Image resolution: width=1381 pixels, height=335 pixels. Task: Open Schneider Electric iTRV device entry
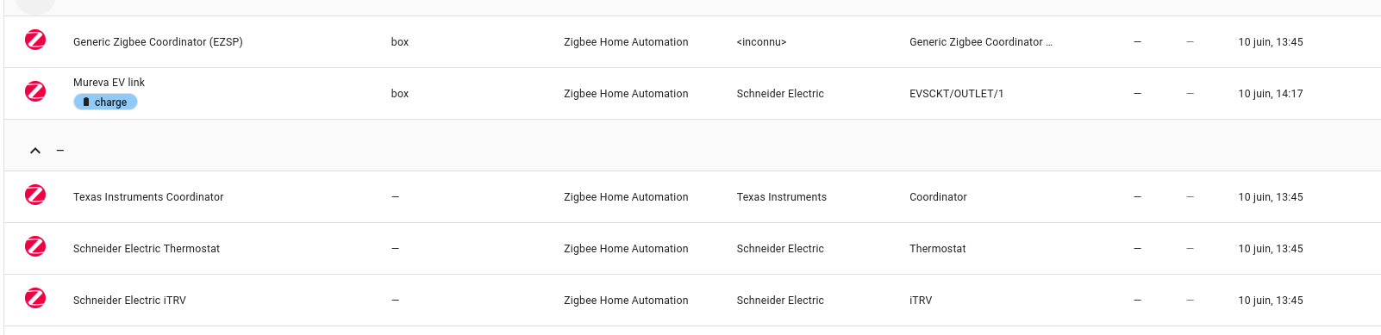tap(129, 301)
